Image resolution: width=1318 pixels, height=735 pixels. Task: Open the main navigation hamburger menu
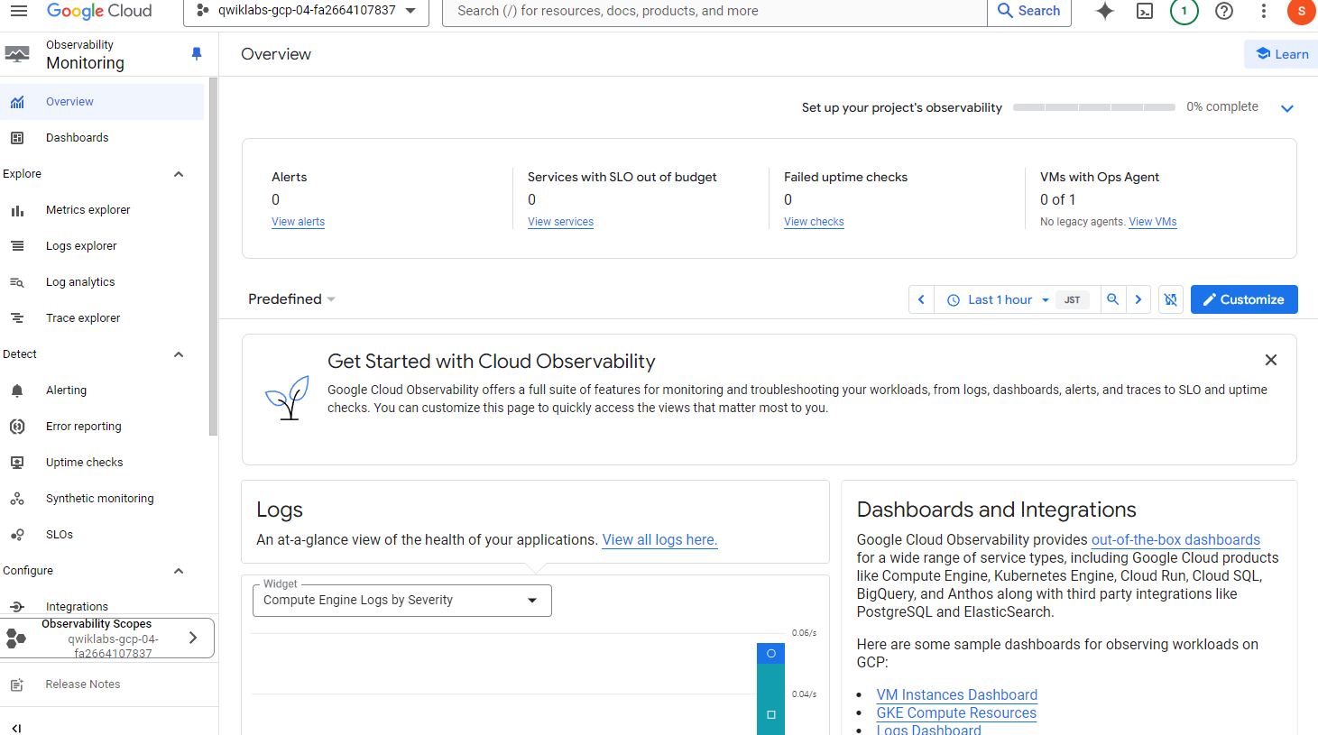(18, 11)
